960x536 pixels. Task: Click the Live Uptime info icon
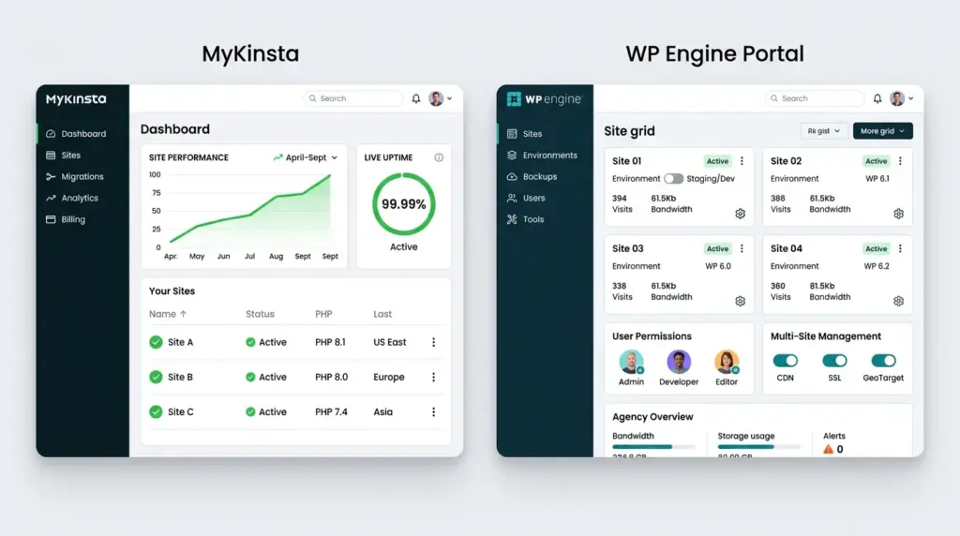coord(439,157)
